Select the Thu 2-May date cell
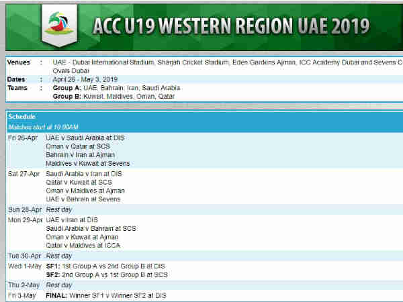 [24, 285]
